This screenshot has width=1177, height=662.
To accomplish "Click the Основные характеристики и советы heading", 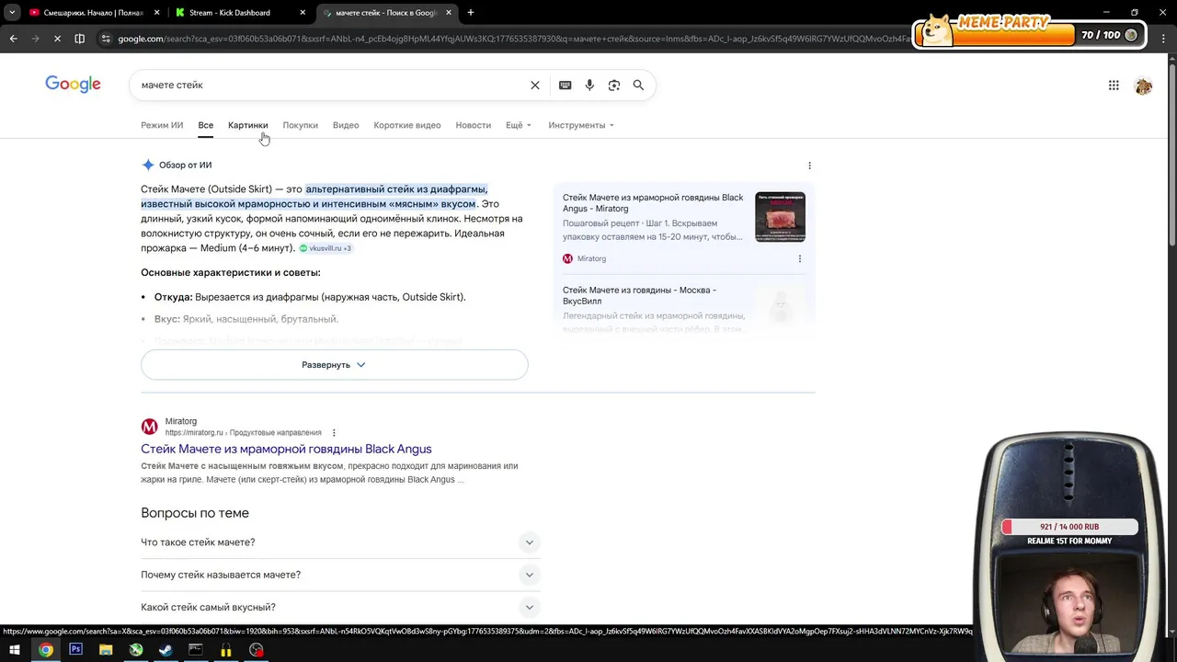I will [231, 273].
